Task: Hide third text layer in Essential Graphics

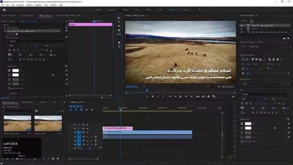Action: [241, 32]
